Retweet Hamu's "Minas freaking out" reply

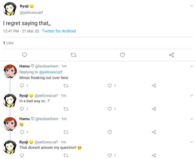click(x=66, y=86)
